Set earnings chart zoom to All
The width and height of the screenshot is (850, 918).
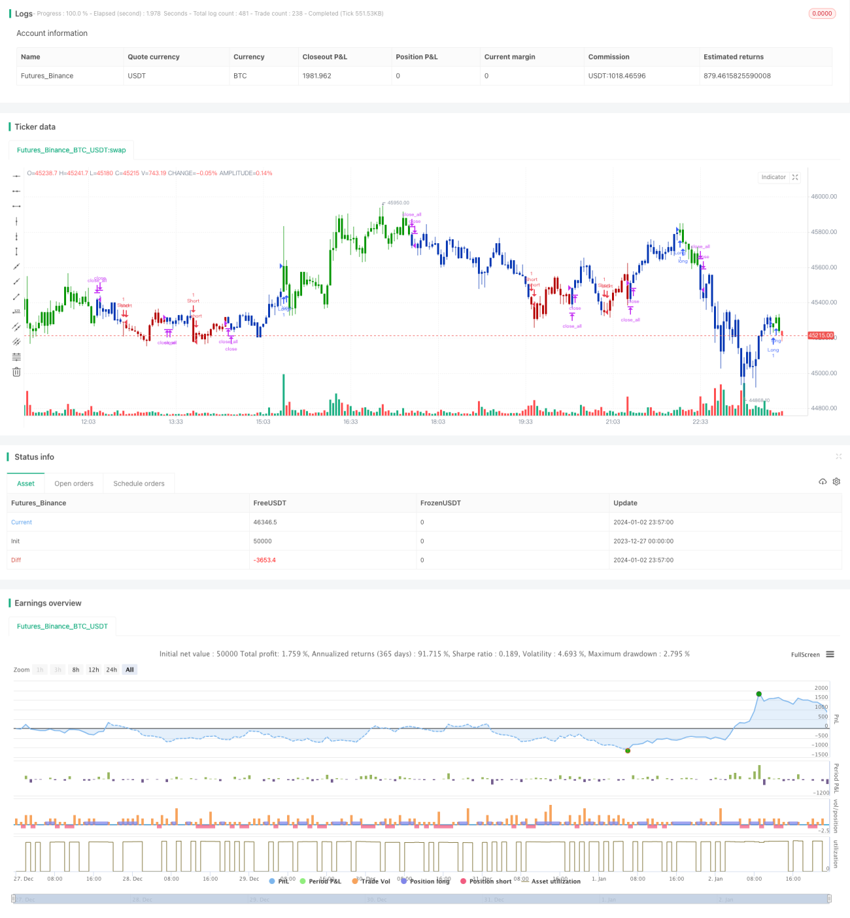coord(129,670)
